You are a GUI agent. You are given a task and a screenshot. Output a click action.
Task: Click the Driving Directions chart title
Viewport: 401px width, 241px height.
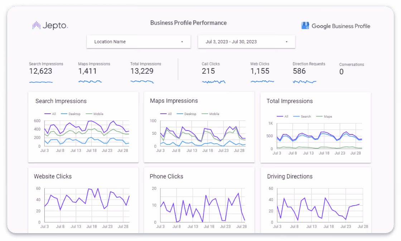(290, 176)
